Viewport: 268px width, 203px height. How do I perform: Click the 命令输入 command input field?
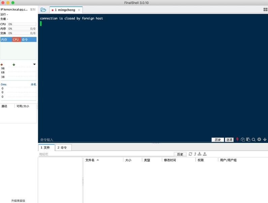pyautogui.click(x=125, y=139)
